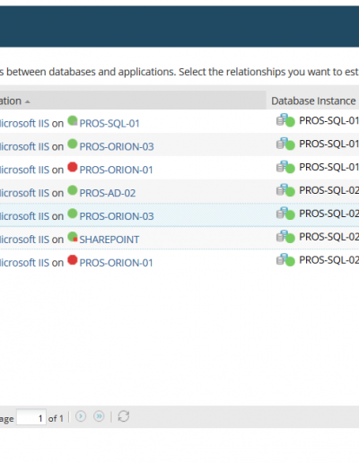Open the first PROS-ORION-03 node link

coord(117,146)
